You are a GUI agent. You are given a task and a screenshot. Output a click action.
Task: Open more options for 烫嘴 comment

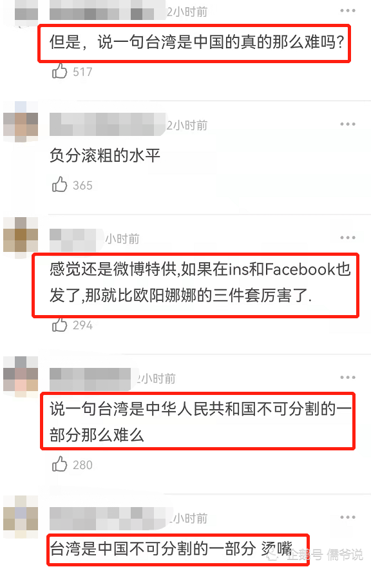[348, 517]
